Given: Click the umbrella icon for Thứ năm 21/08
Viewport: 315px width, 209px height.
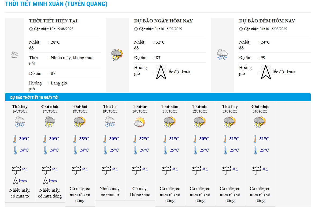Looking at the screenshot, I should click(167, 170).
